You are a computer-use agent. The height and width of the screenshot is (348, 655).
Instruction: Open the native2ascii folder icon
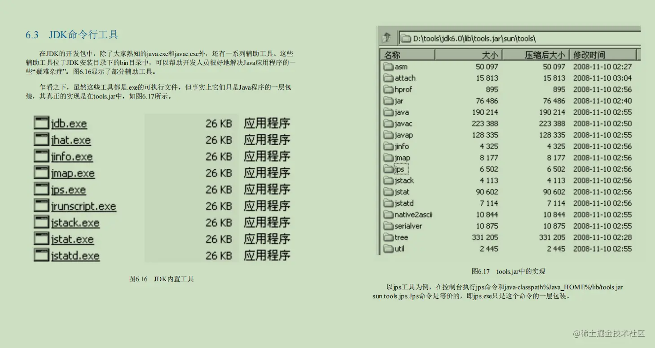click(x=409, y=215)
